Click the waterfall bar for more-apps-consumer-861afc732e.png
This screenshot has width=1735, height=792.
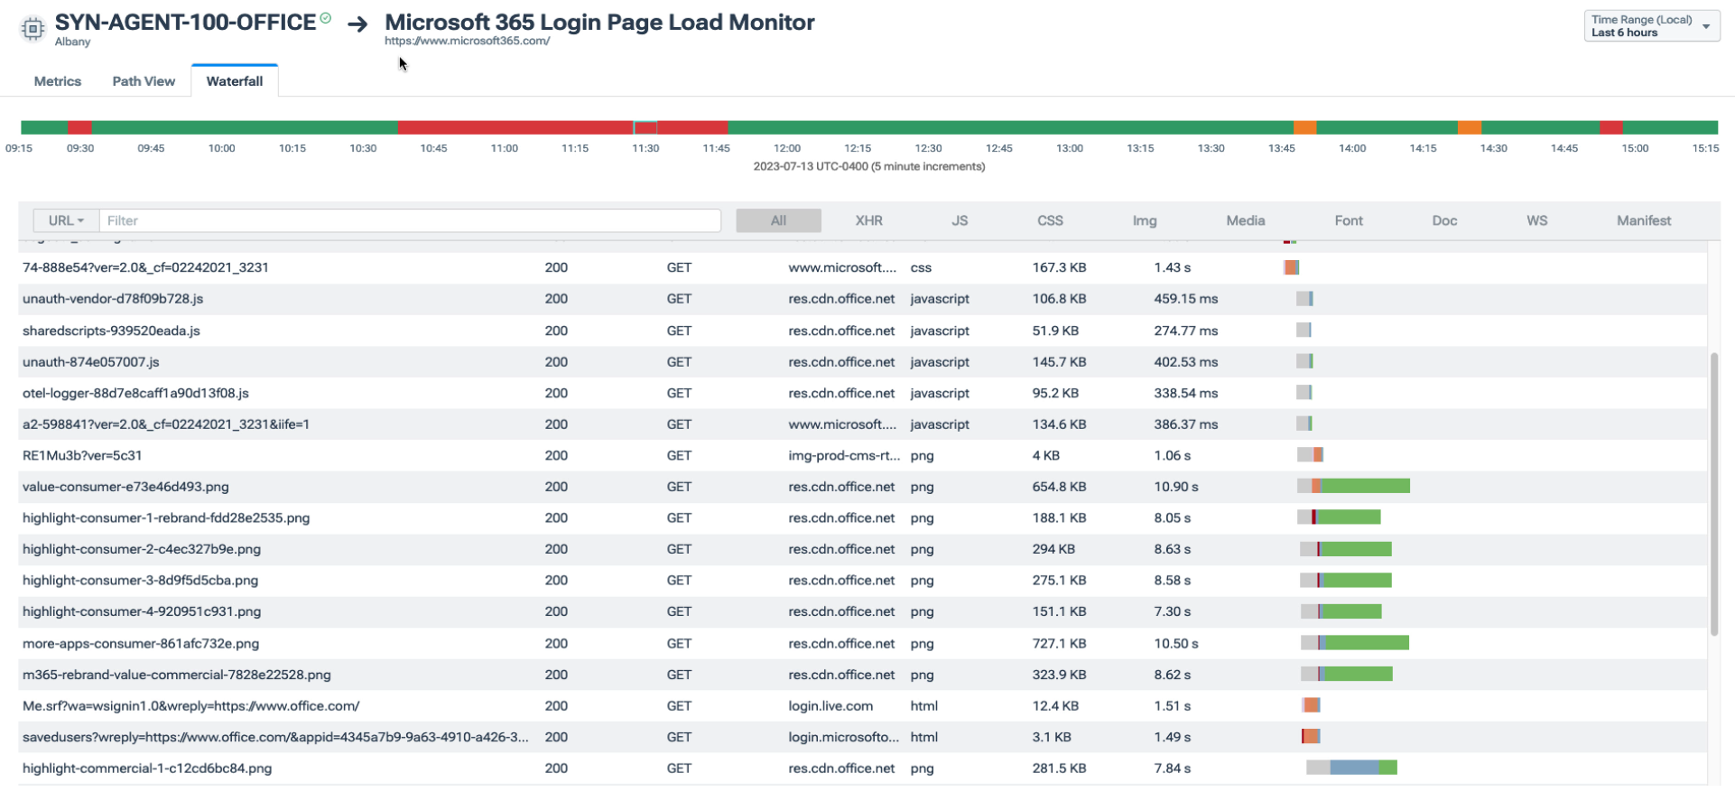(x=1354, y=643)
